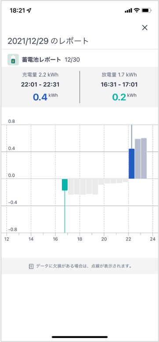This screenshot has width=159, height=342.
Task: Tap the 充電量 2.2 kWh summary
Action: pos(40,75)
